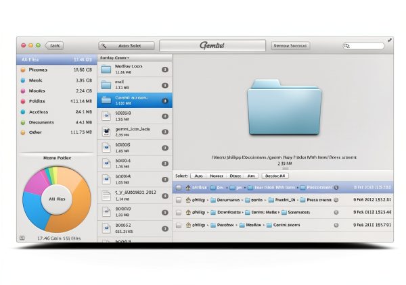The height and width of the screenshot is (285, 406).
Task: Click the search field magnifier icon
Action: pos(346,46)
